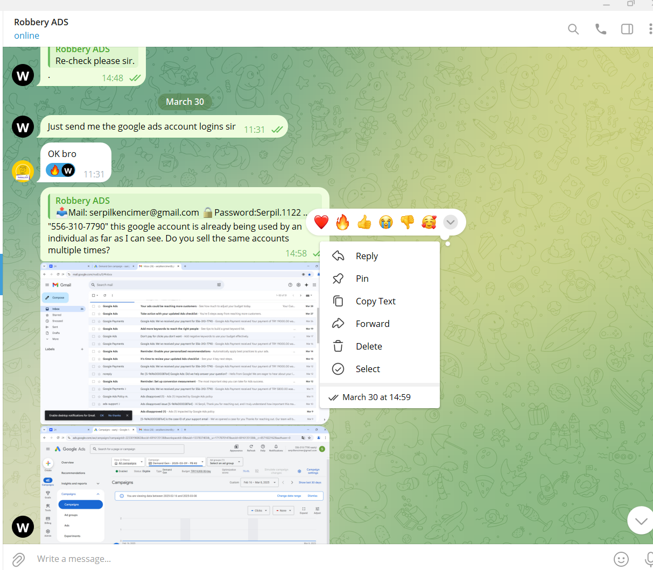Click the pin icon in context menu
653x570 pixels.
(x=338, y=279)
